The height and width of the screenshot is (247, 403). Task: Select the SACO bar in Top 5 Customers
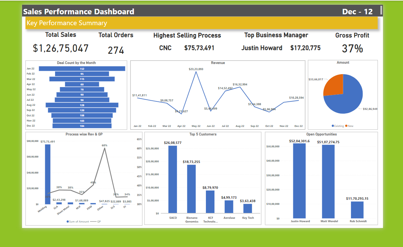click(x=173, y=179)
